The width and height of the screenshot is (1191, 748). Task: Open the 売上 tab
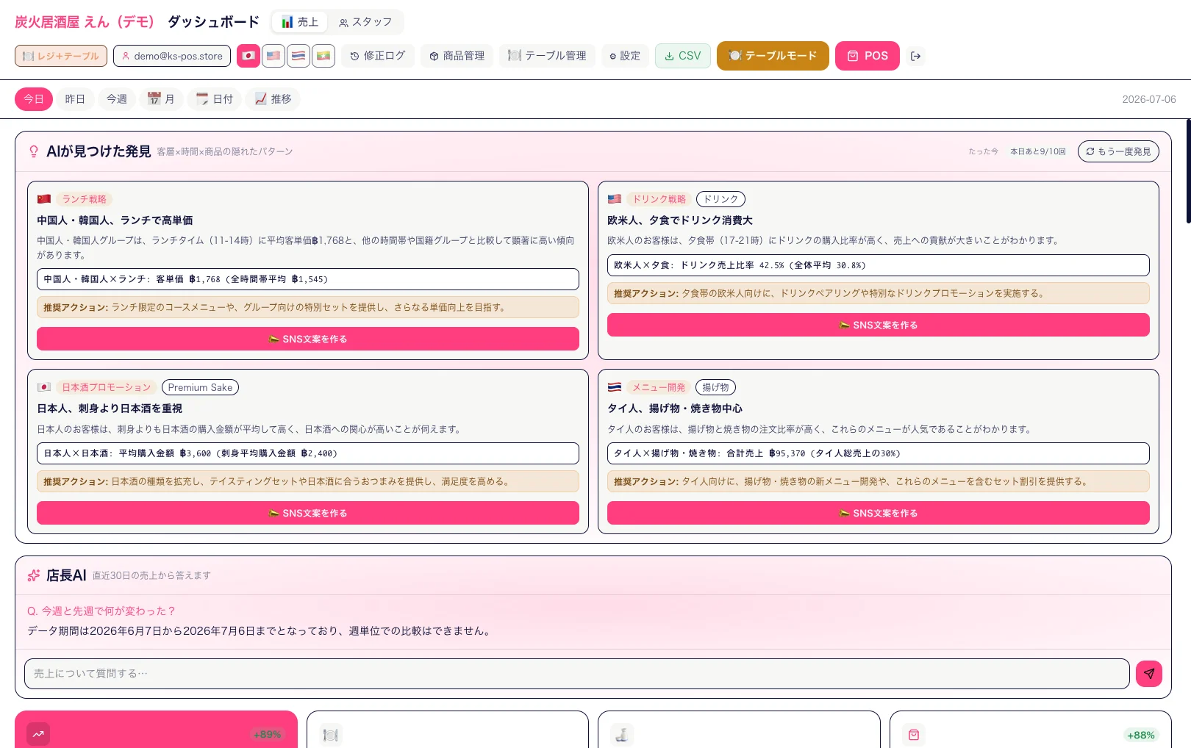300,22
